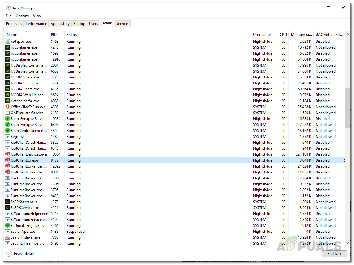Switch to the Users tab
This screenshot has height=265, width=354.
point(93,24)
